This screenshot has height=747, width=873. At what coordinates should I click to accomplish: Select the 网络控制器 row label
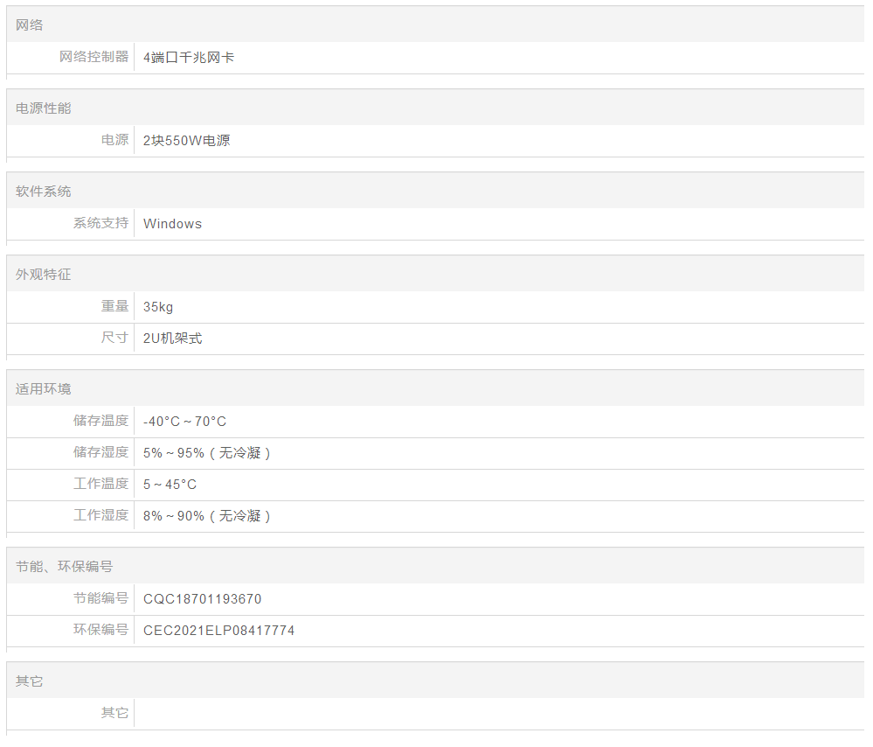pyautogui.click(x=94, y=58)
